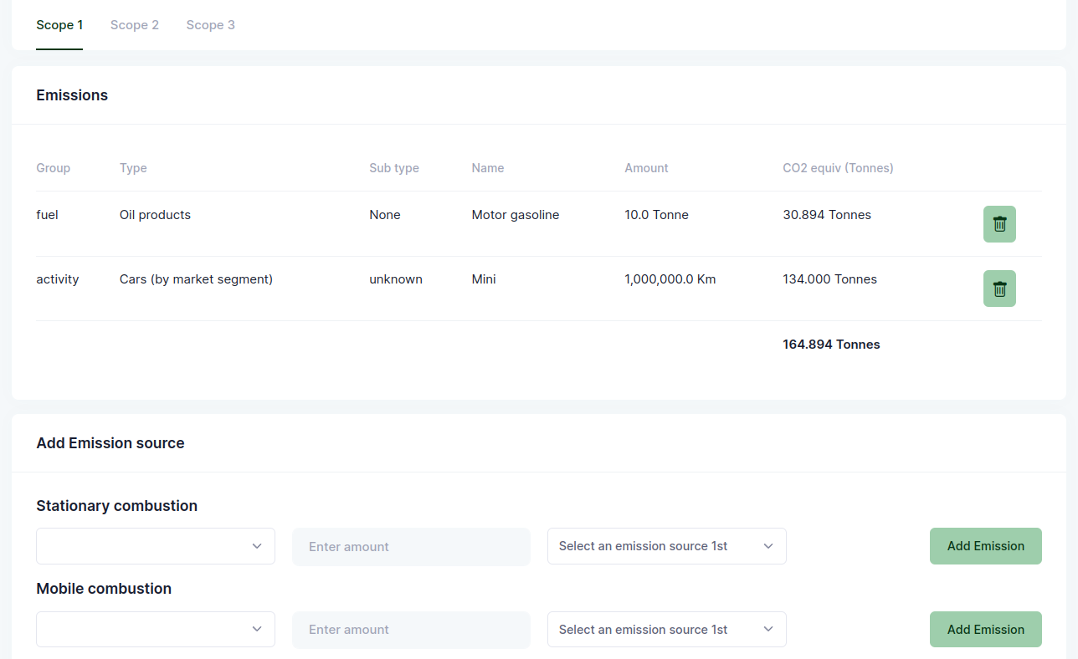Go to the Scope 3 tab
Screen dimensions: 1078x659
click(210, 25)
